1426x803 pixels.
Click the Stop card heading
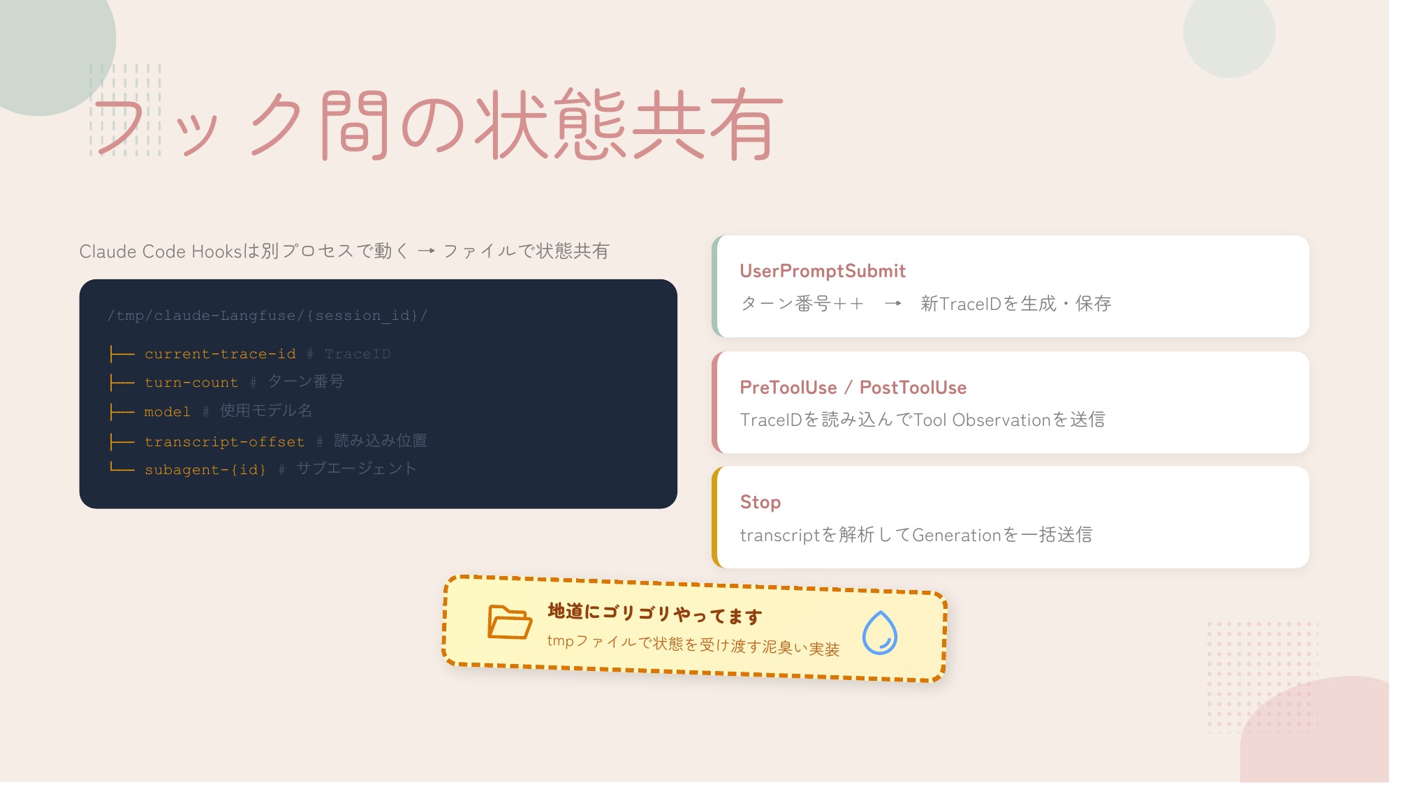(760, 502)
